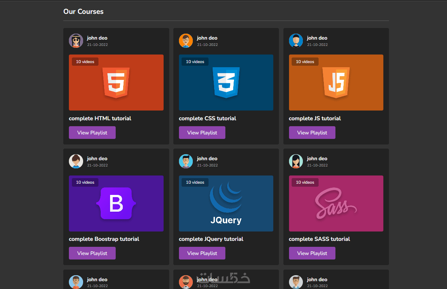View Playlist for complete CSS tutorial

202,133
